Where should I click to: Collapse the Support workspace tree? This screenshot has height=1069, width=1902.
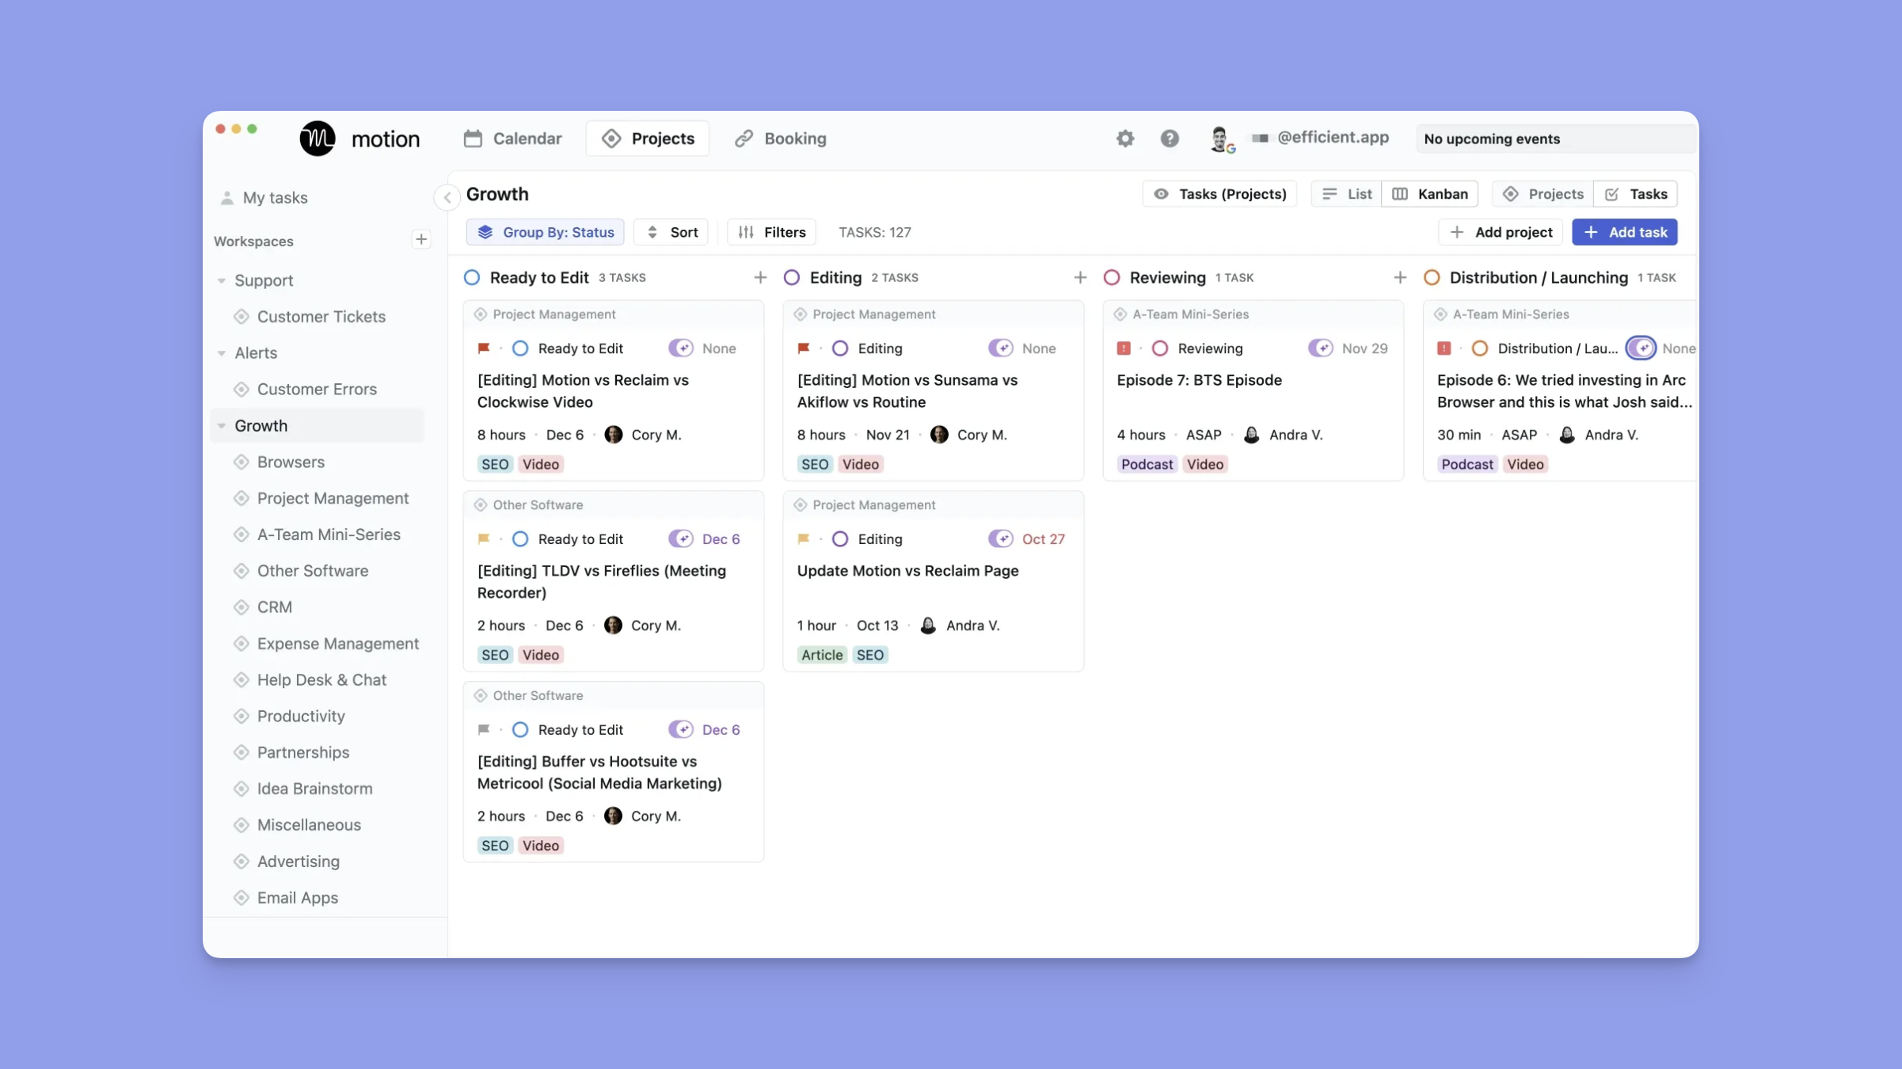[222, 280]
